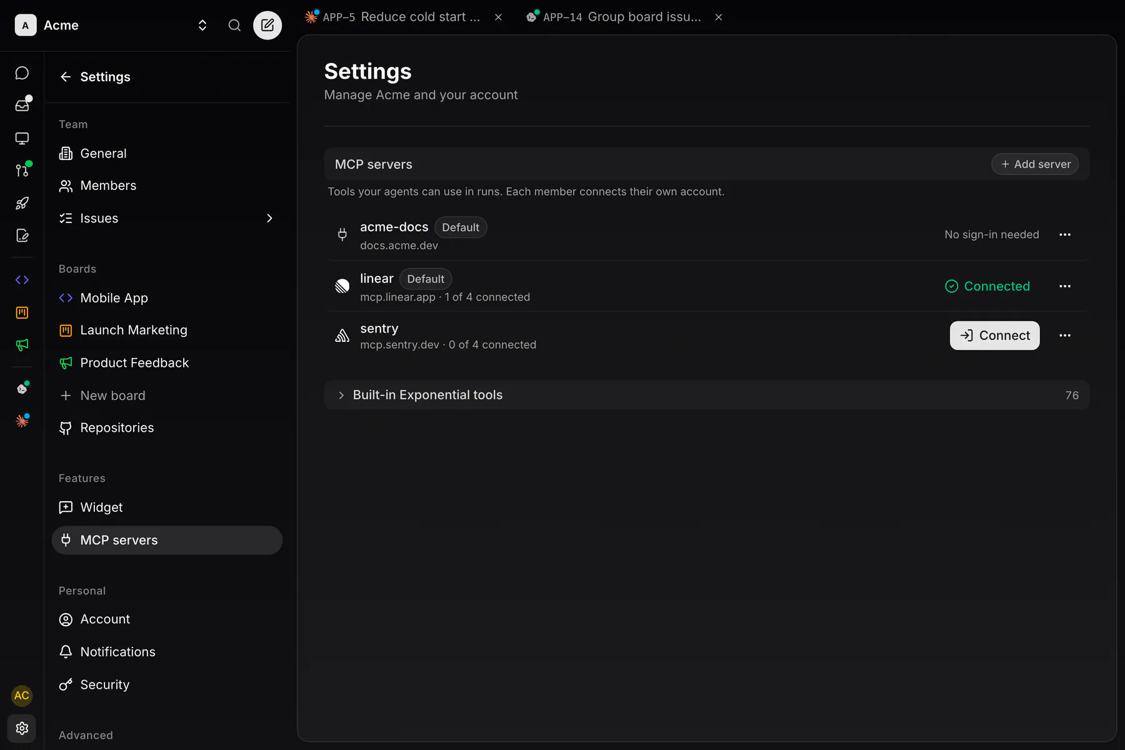Open more options for acme-docs server
This screenshot has height=750, width=1125.
(1065, 234)
